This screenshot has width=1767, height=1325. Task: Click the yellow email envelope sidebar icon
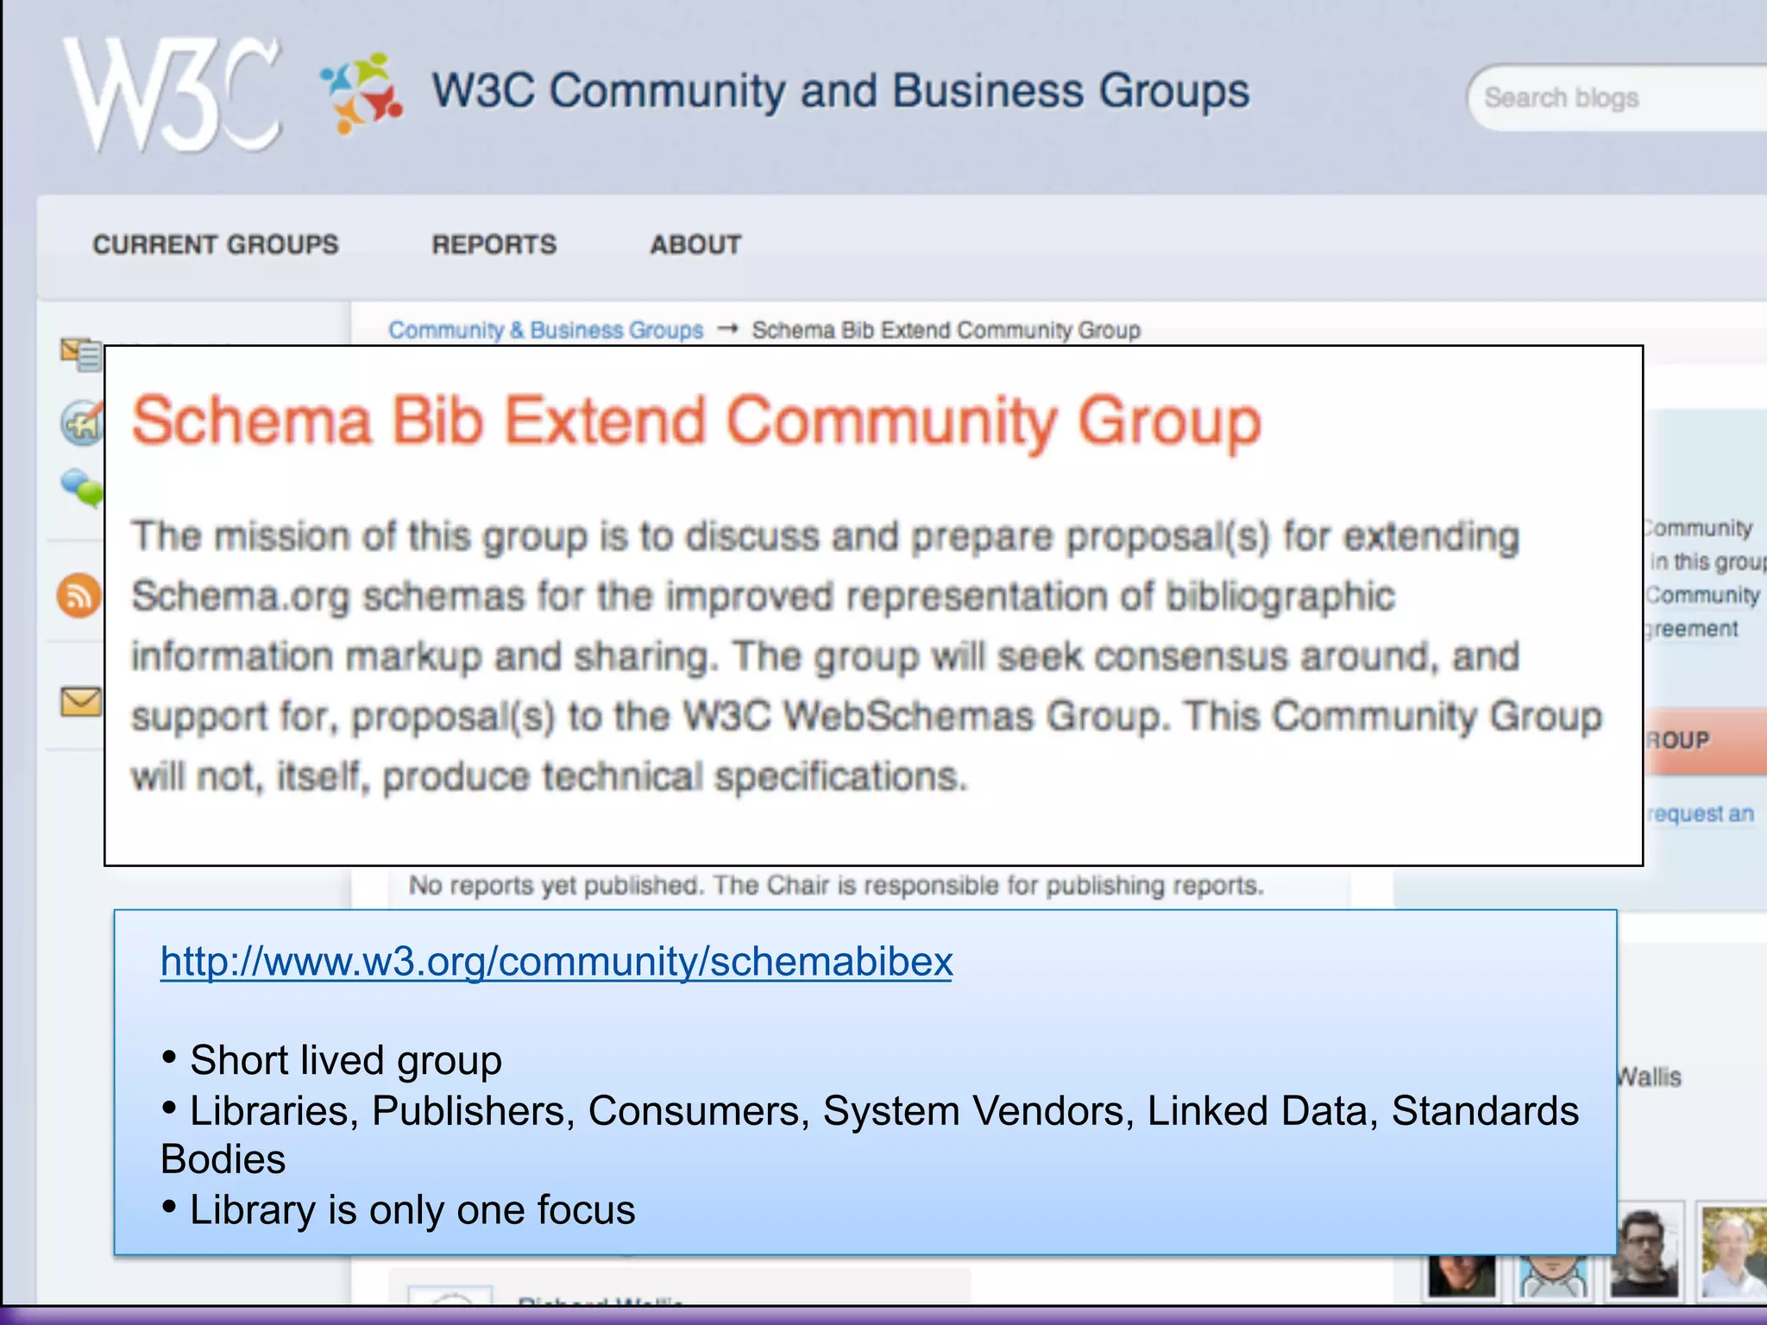click(x=81, y=701)
